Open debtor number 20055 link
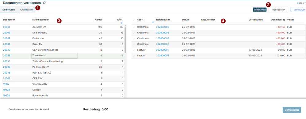The width and height of the screenshot is (306, 119). coord(7,61)
